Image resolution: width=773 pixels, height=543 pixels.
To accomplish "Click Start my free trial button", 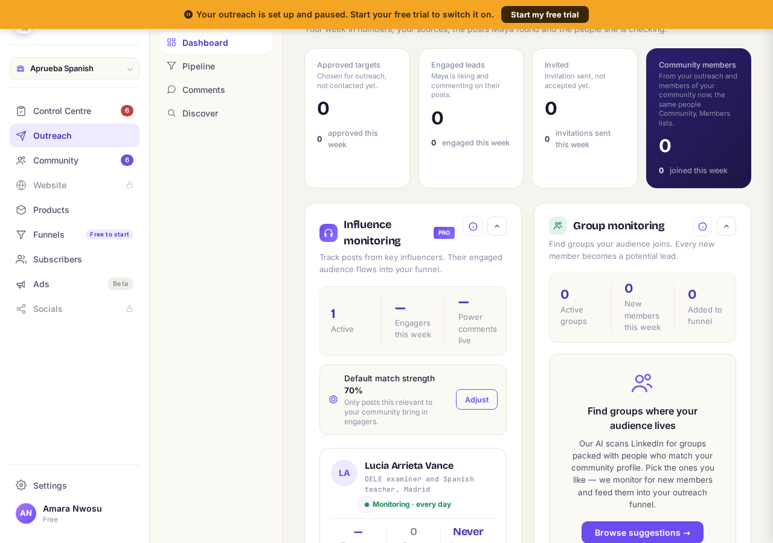I will 545,14.
